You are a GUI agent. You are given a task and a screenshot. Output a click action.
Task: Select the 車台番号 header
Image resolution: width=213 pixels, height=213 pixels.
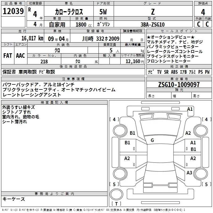[179, 79]
